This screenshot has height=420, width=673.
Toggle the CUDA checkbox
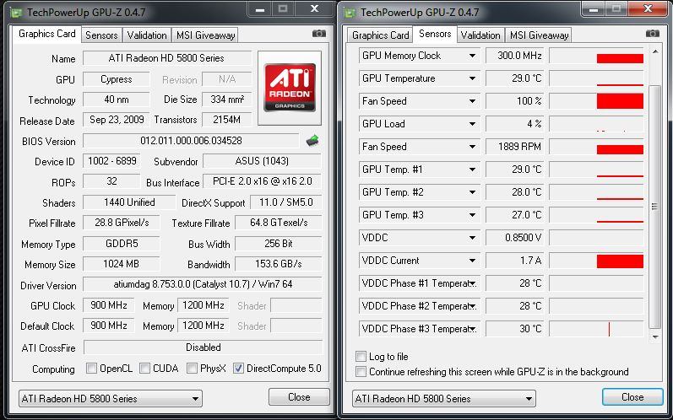[144, 369]
